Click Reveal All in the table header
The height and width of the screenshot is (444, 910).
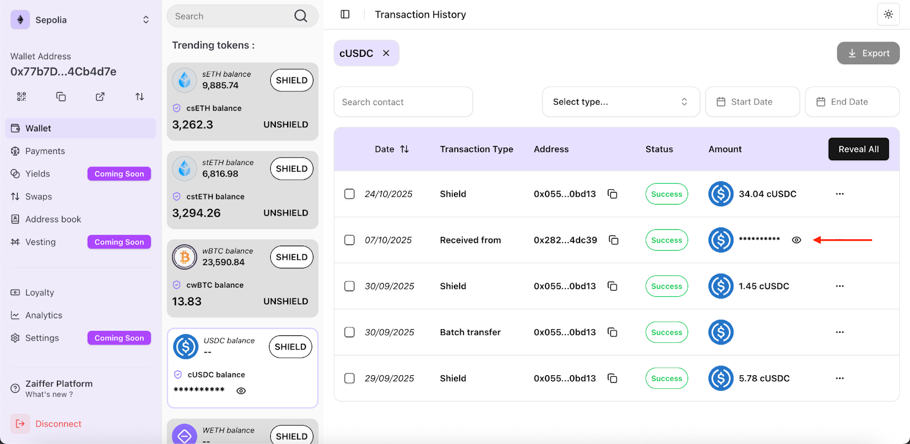coord(858,149)
